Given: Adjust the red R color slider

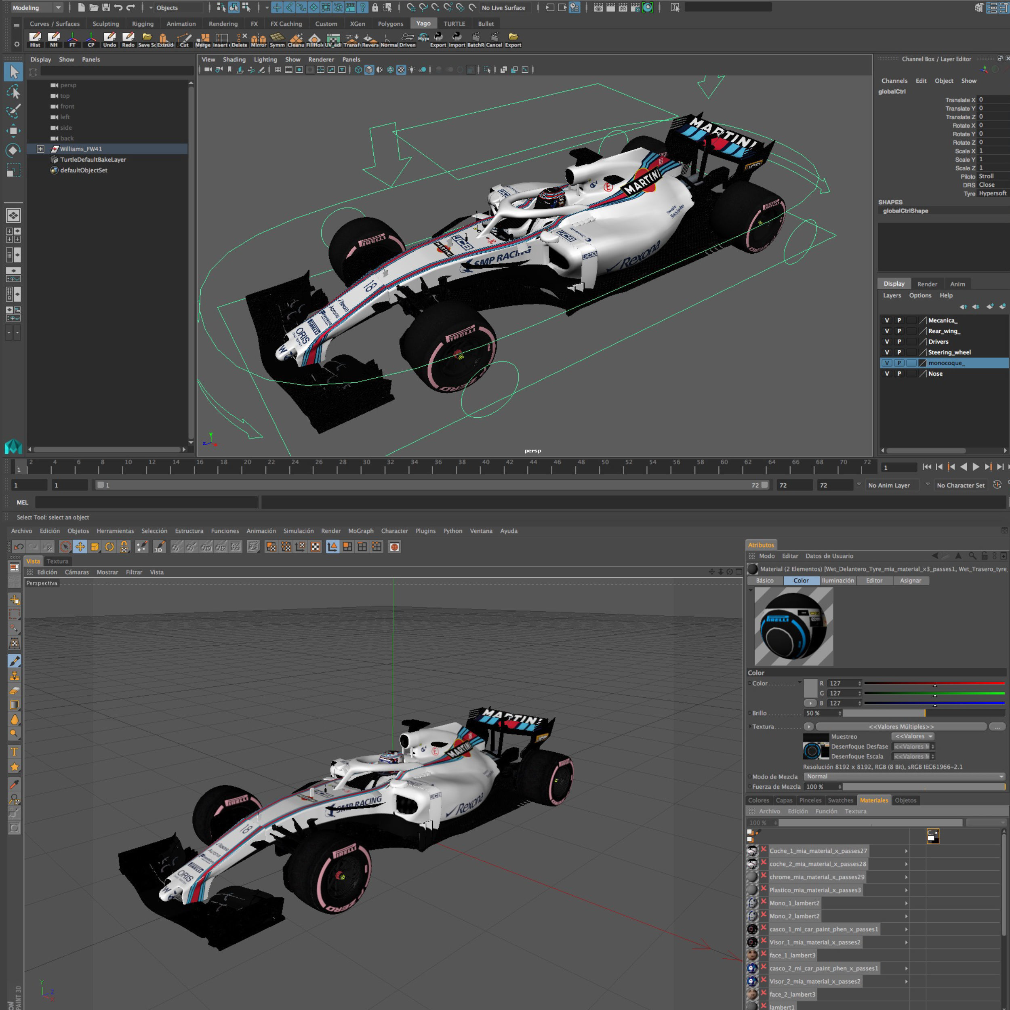Looking at the screenshot, I should pyautogui.click(x=935, y=683).
